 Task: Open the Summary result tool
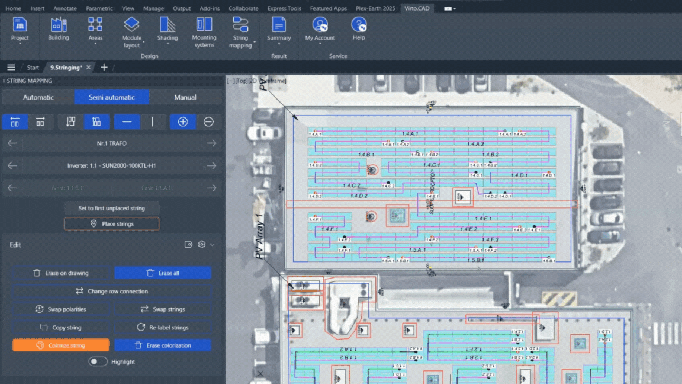click(x=279, y=30)
